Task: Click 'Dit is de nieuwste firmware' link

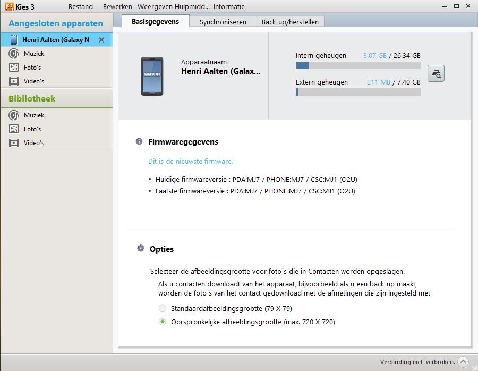Action: 191,161
